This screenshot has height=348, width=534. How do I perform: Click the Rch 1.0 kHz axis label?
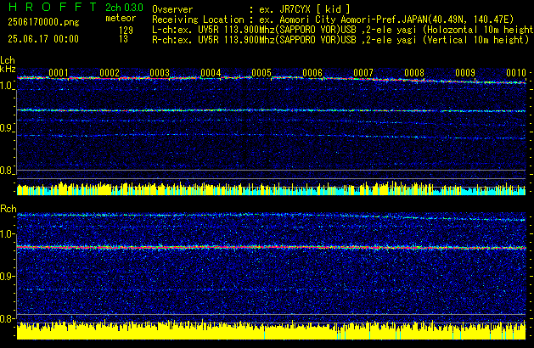7,234
